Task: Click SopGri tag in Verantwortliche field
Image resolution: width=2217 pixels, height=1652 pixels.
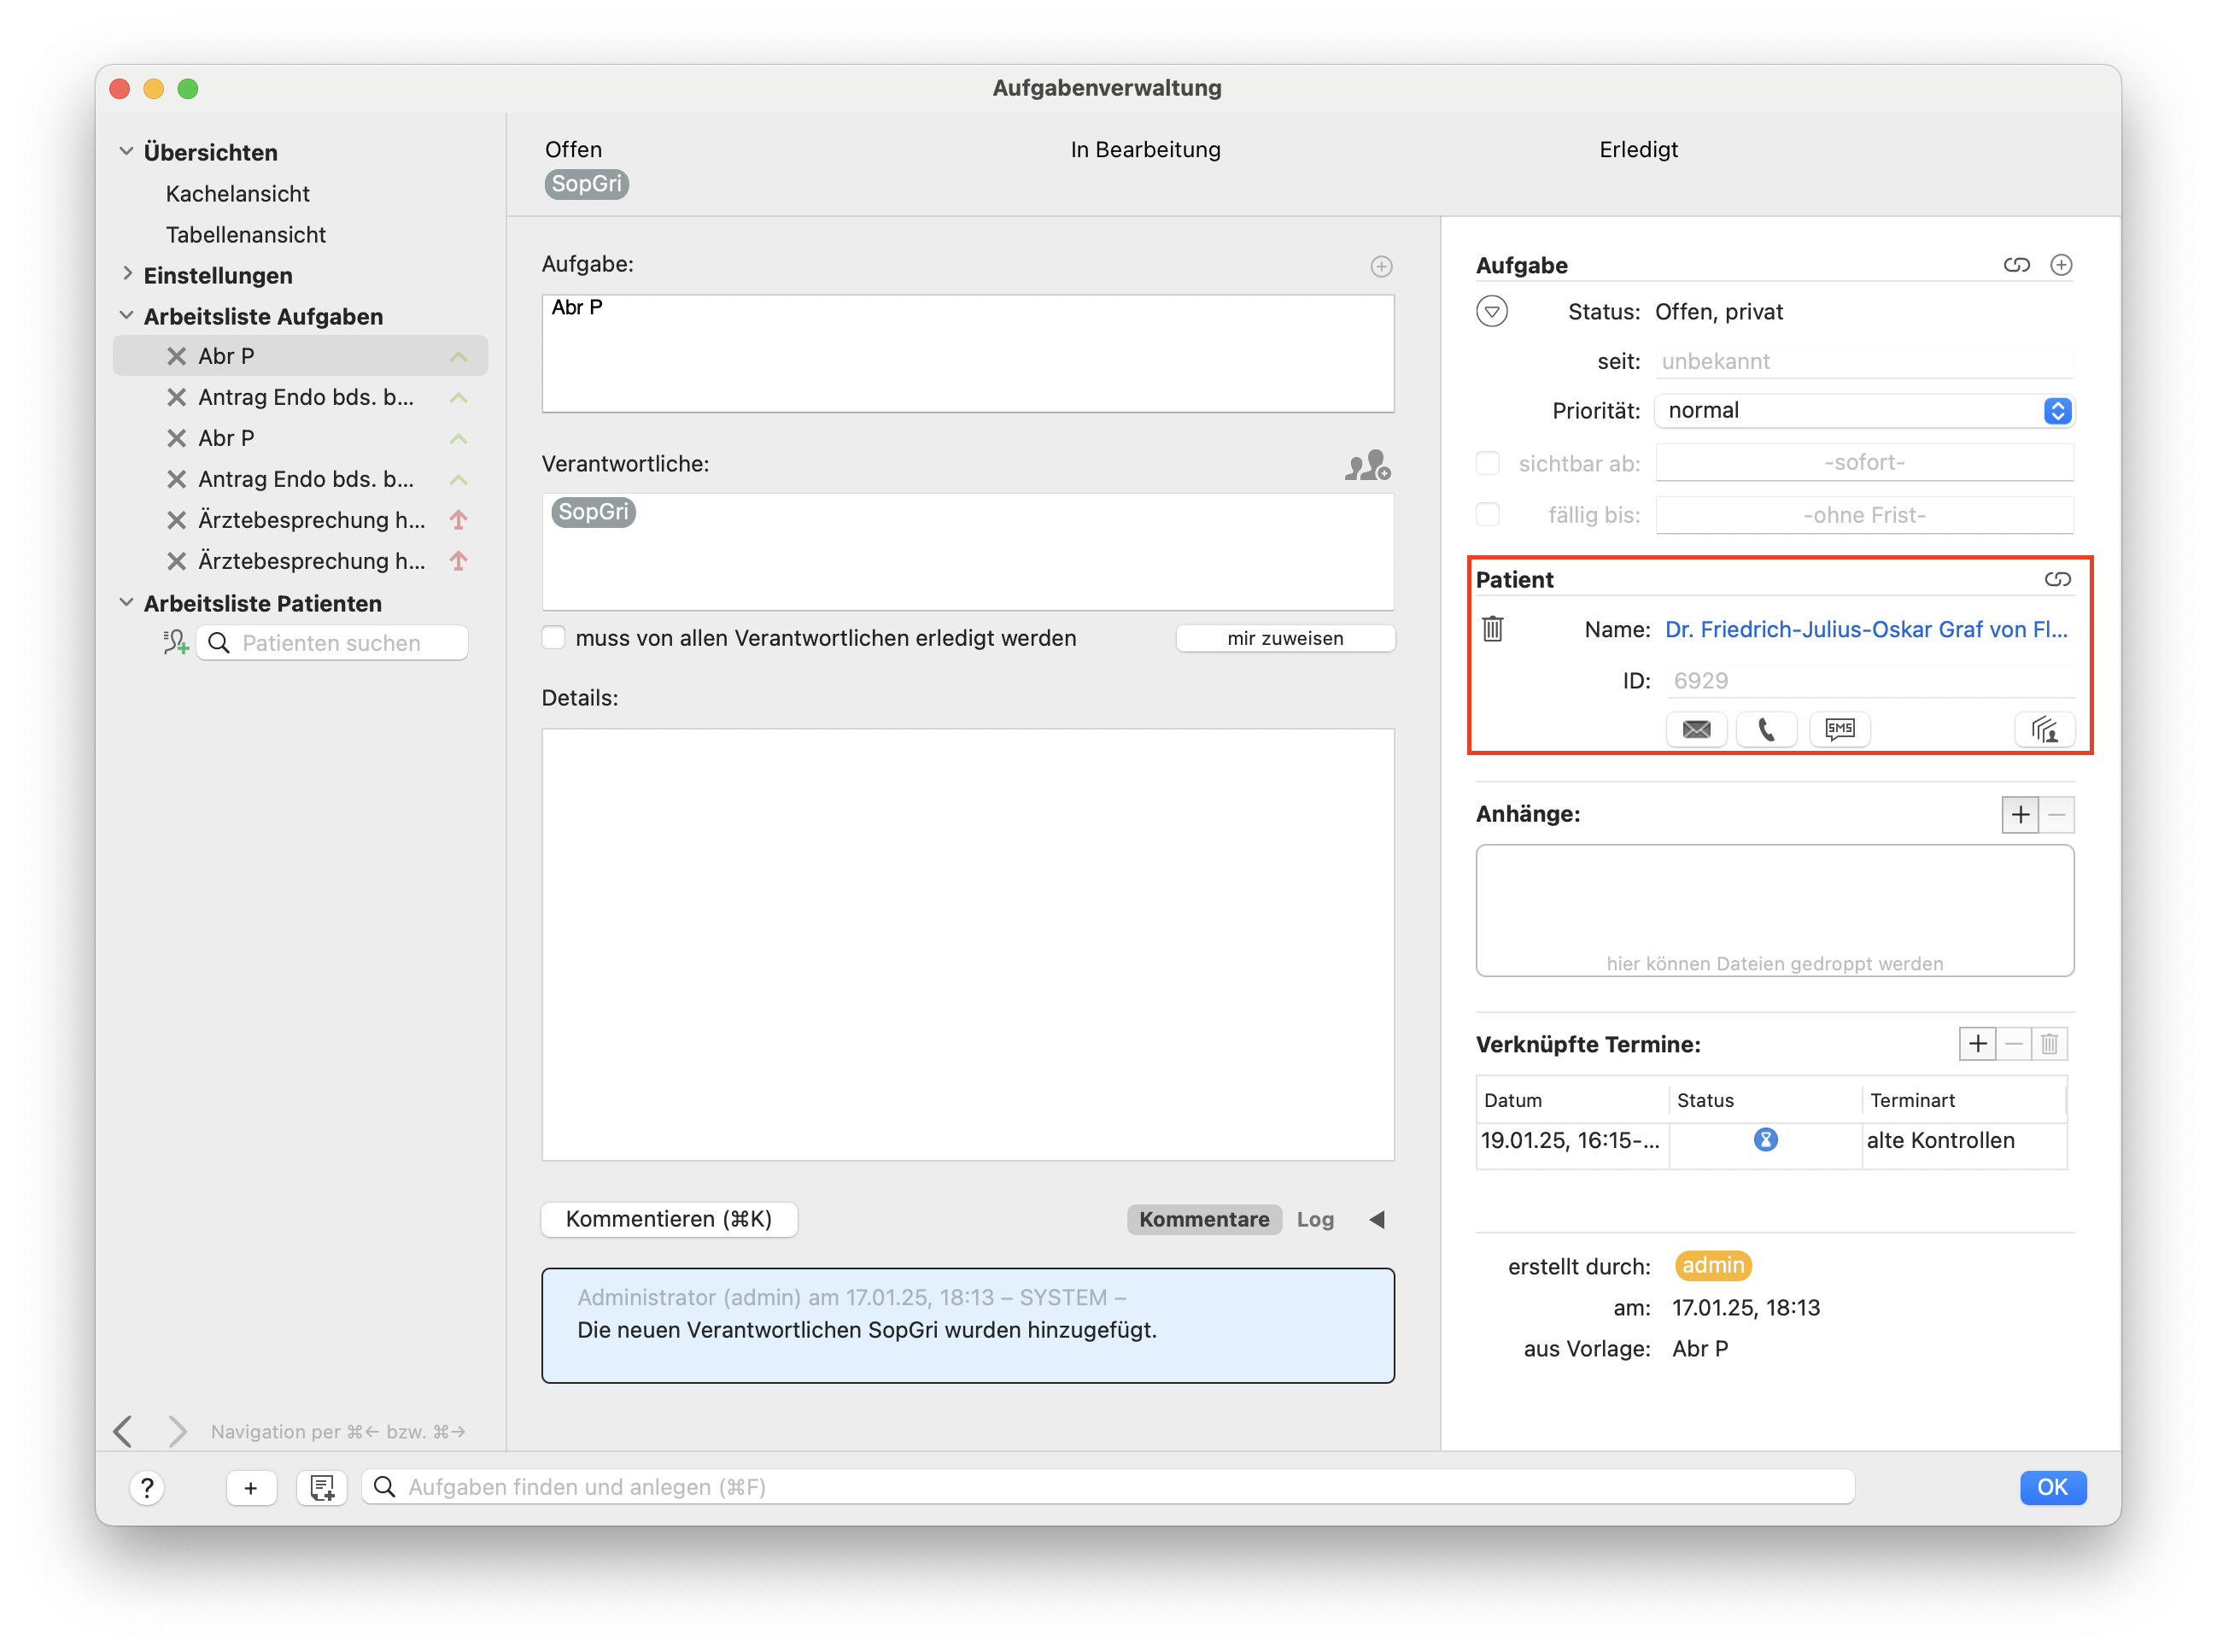Action: [593, 512]
